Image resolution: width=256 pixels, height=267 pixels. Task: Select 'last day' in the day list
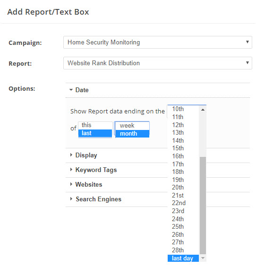pos(183,258)
